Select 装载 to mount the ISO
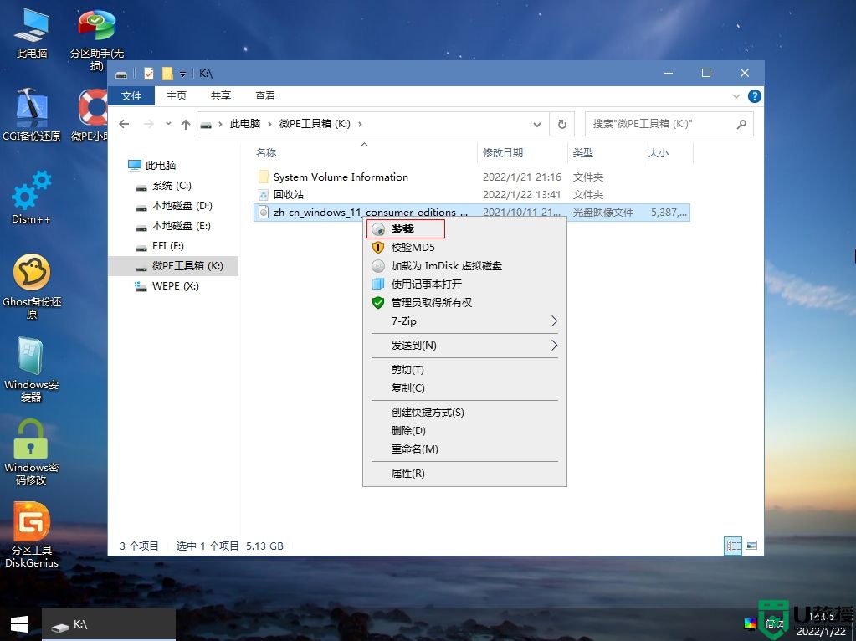Screen dimensions: 856x641 [404, 228]
